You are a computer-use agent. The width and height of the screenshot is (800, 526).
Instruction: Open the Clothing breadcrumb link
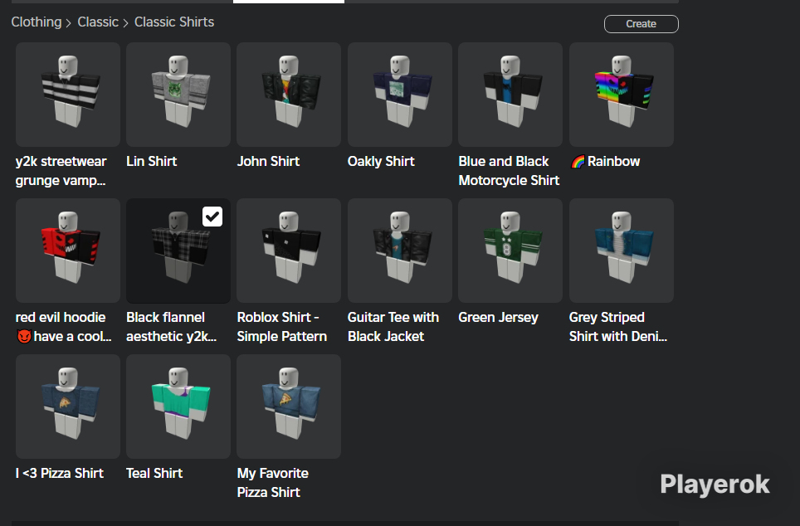pos(37,22)
